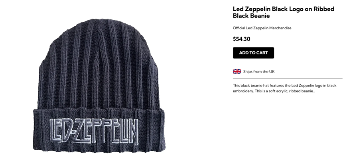345x161 pixels.
Task: Click the 'LED' letters of the embroidered logo
Action: [61, 131]
